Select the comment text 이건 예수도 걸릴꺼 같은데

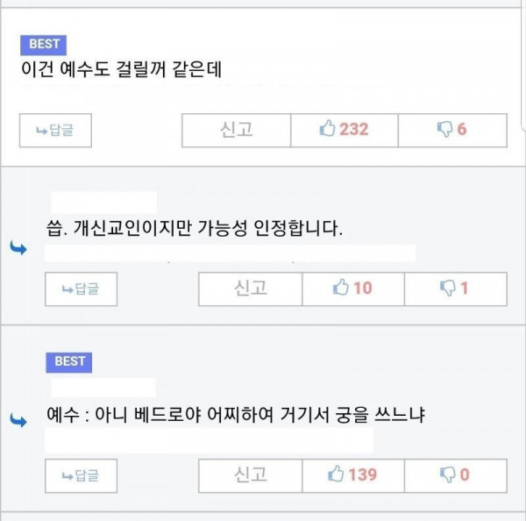click(x=121, y=69)
